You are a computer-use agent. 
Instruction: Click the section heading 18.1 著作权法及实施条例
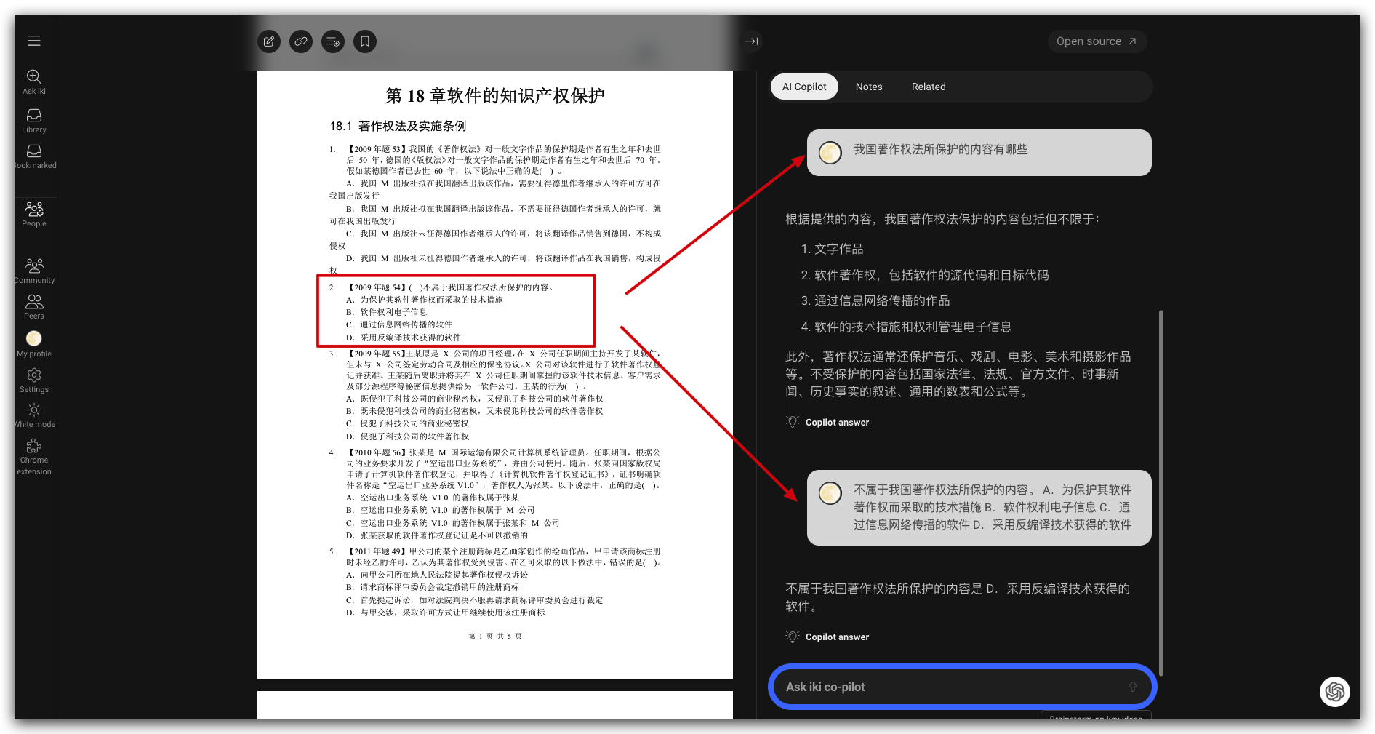(398, 127)
